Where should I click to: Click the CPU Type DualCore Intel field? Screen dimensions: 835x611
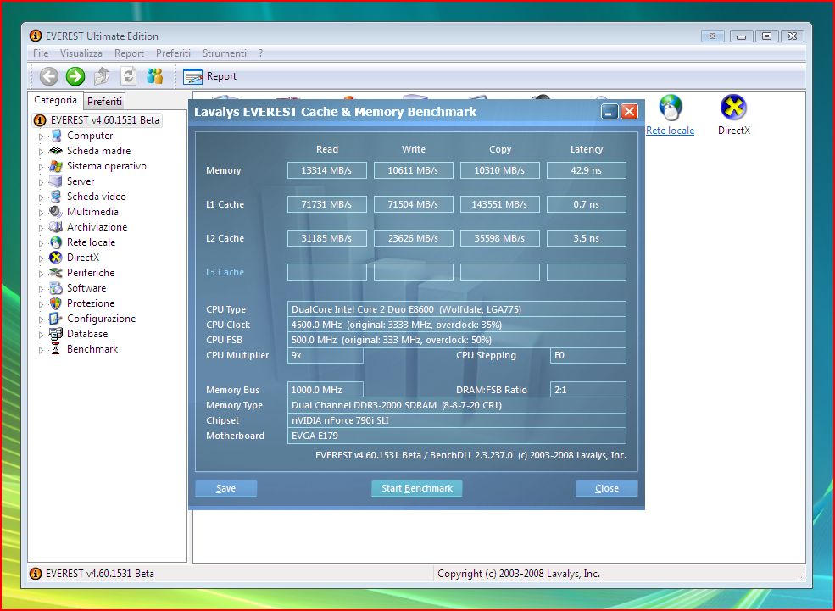[457, 309]
